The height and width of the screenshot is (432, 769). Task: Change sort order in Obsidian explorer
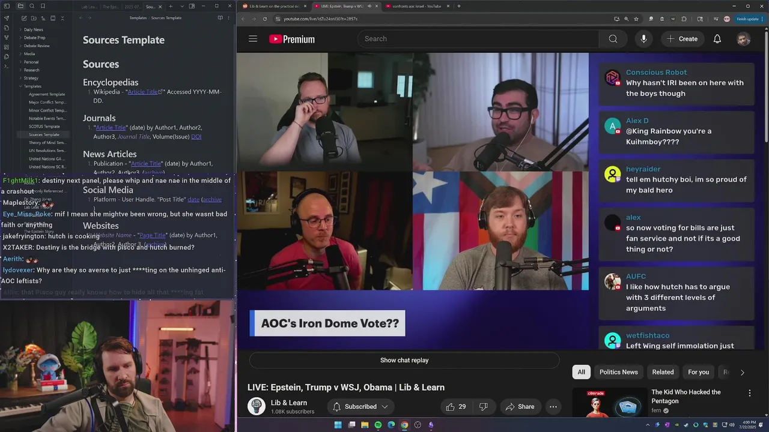tap(43, 18)
